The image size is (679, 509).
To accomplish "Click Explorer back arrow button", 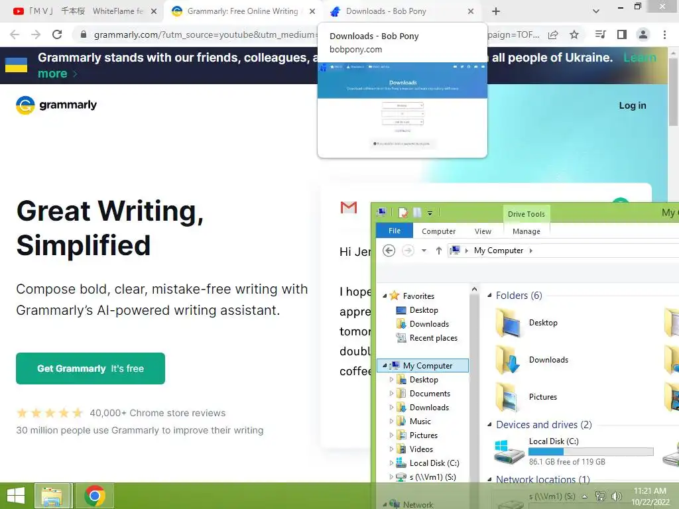I will coord(389,251).
